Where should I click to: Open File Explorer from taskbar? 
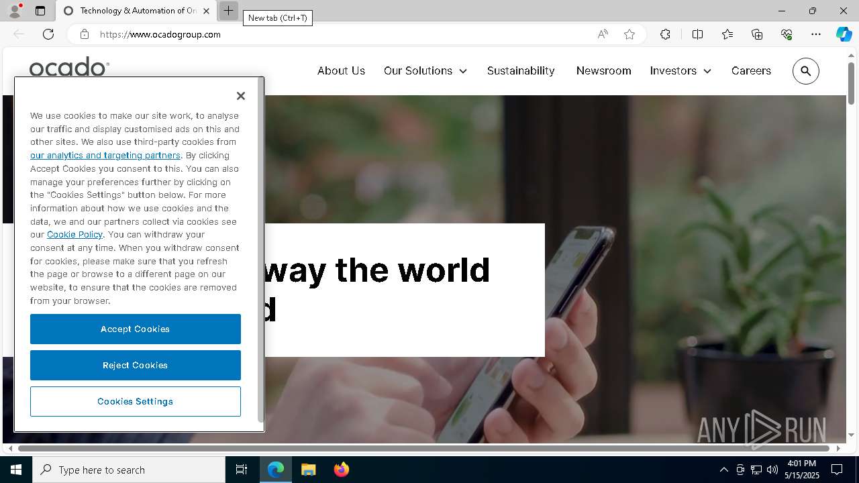point(308,470)
